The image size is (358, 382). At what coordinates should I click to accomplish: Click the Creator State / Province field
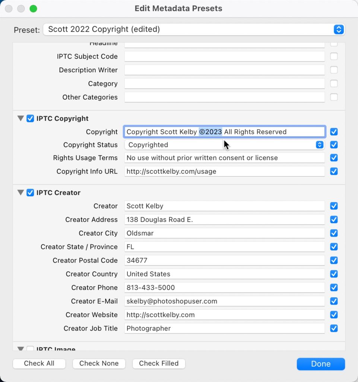225,247
